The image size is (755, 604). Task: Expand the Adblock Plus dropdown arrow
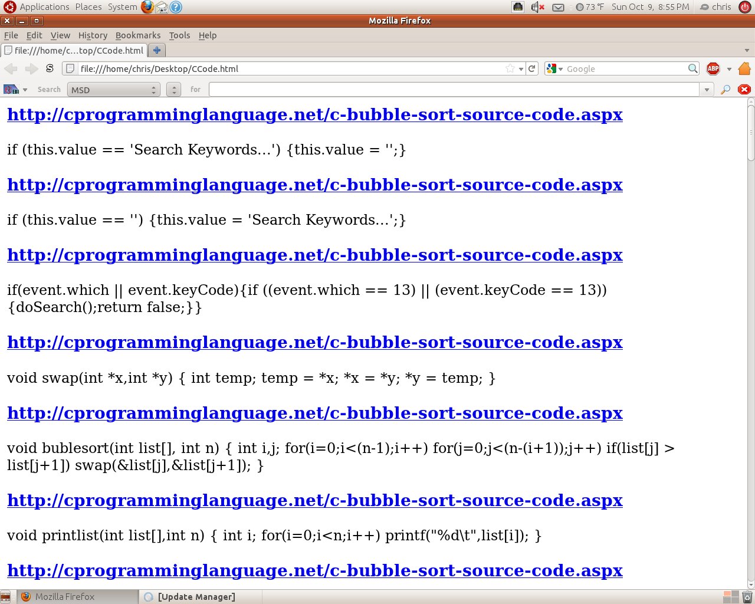(x=729, y=69)
